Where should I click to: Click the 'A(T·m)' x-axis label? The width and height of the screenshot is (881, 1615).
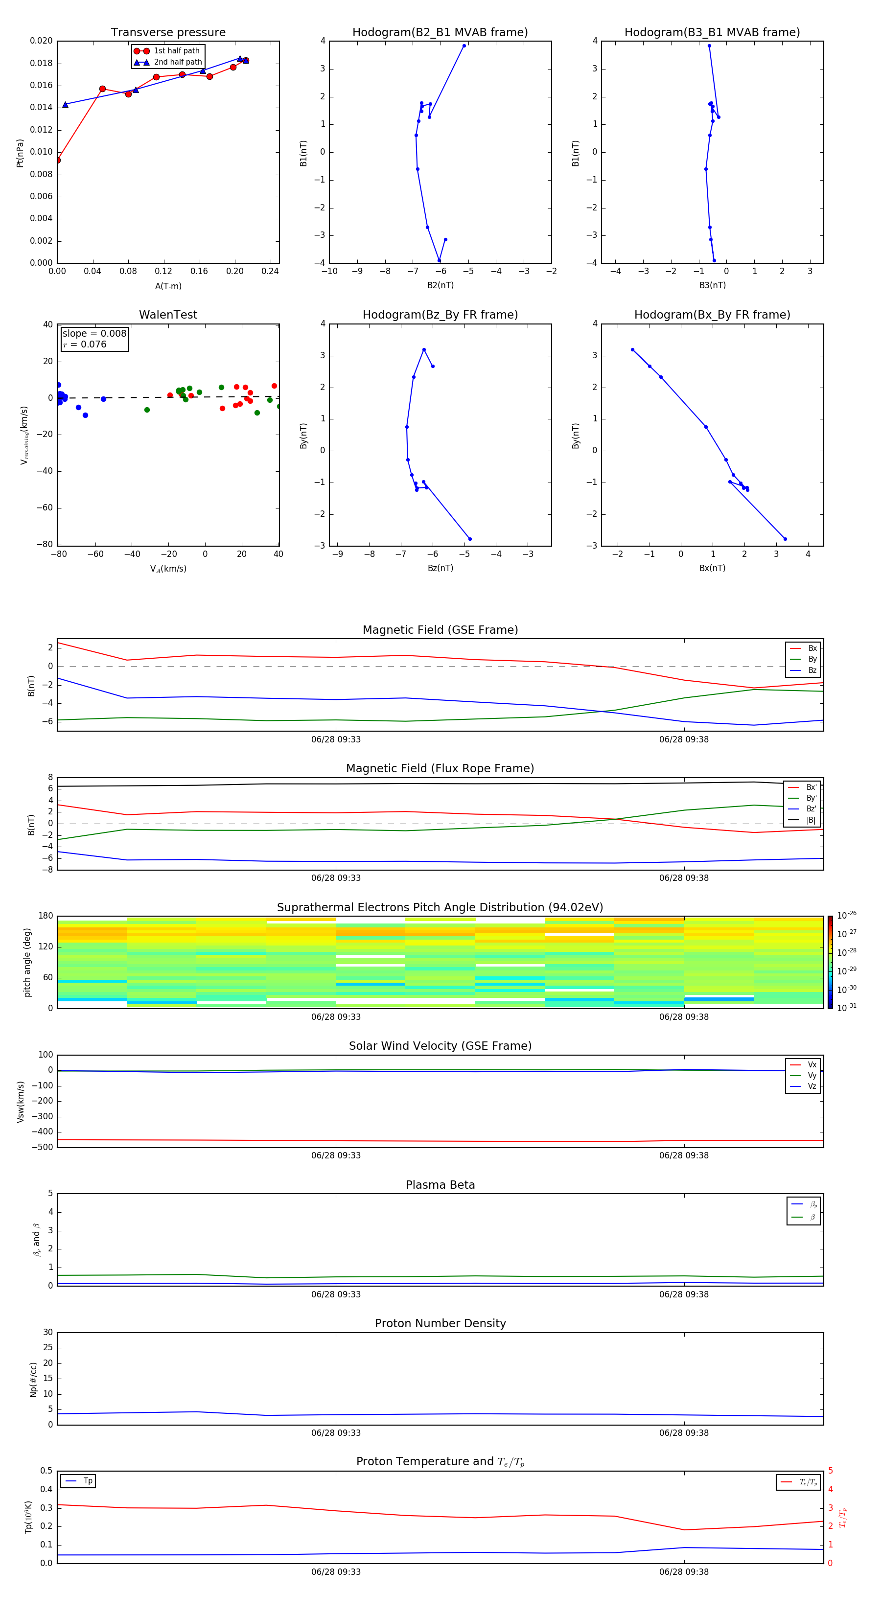[x=168, y=286]
